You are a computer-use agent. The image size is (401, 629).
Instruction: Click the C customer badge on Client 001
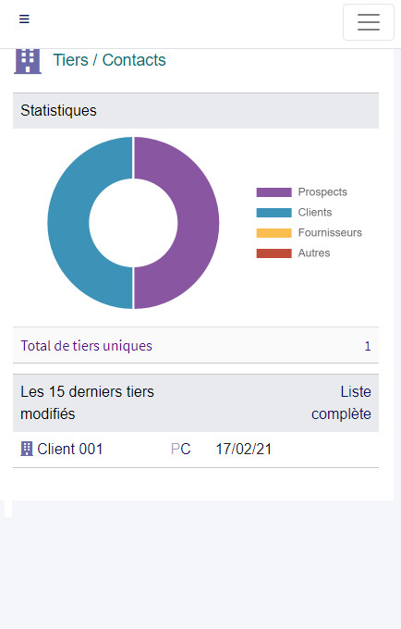point(185,449)
